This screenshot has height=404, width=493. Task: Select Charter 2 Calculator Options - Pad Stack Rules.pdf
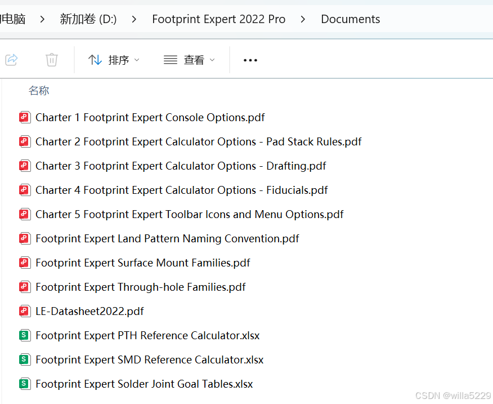pos(199,141)
